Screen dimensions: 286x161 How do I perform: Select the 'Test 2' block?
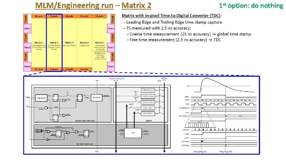pyautogui.click(x=27, y=47)
